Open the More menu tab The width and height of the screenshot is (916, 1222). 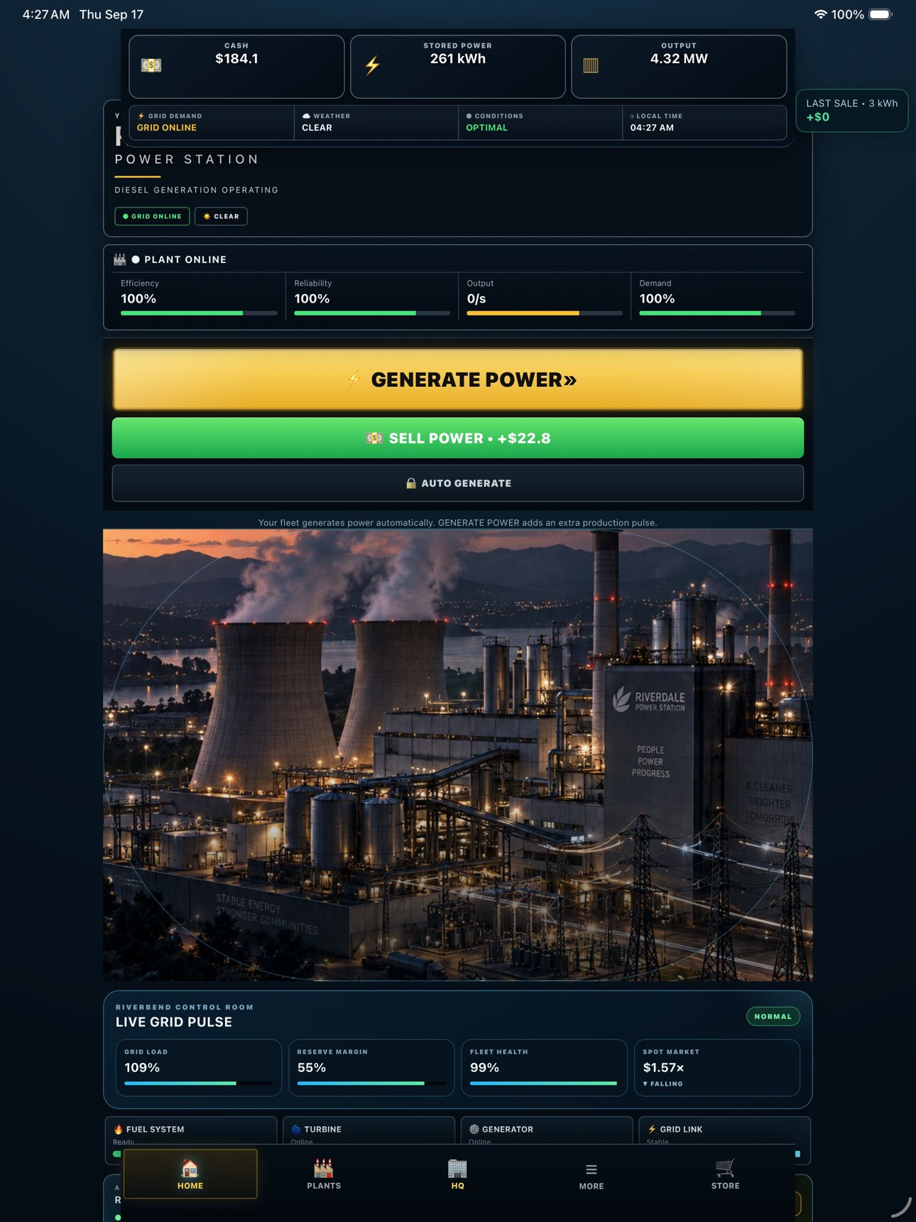coord(591,1174)
